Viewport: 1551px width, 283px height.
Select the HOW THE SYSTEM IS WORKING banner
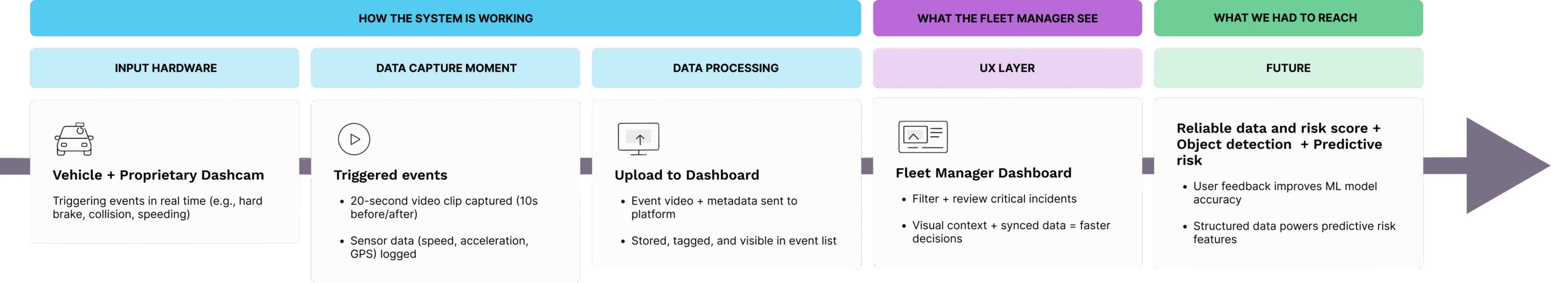tap(445, 19)
